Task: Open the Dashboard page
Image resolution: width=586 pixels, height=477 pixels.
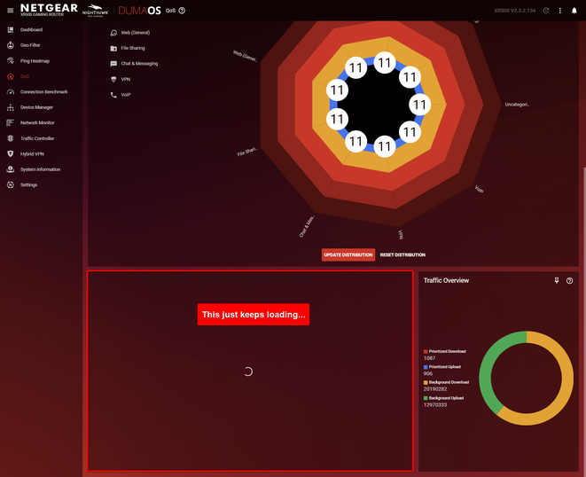Action: tap(31, 29)
